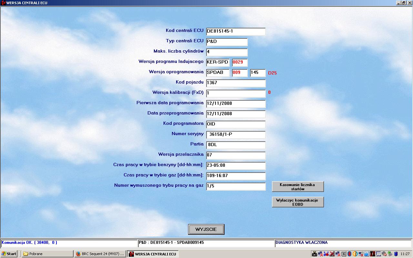Click the SPDAB software version field
Screen dimensions: 413x258
point(218,73)
